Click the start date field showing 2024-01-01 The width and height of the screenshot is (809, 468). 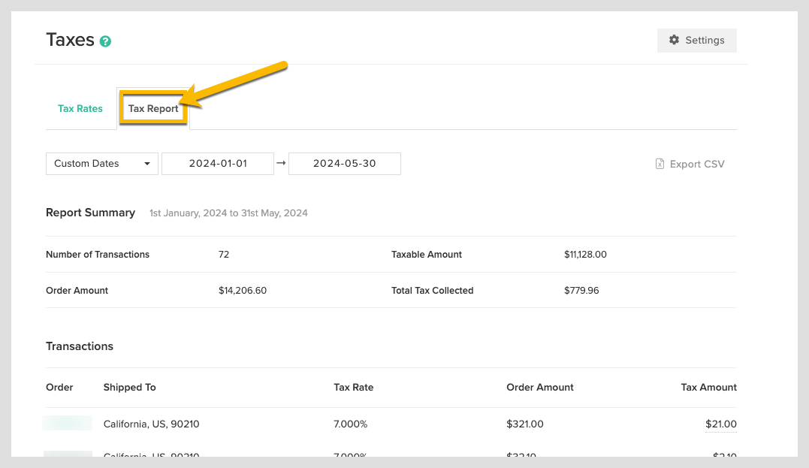point(218,163)
